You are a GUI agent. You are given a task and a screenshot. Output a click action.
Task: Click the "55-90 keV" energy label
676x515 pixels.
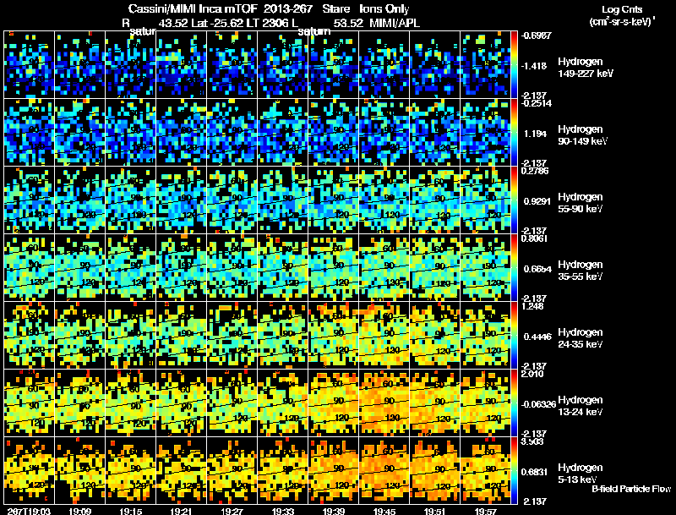tap(580, 209)
